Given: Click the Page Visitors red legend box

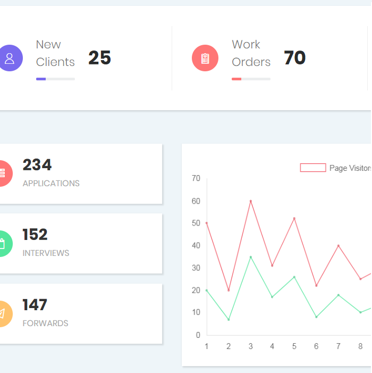Looking at the screenshot, I should pos(313,168).
